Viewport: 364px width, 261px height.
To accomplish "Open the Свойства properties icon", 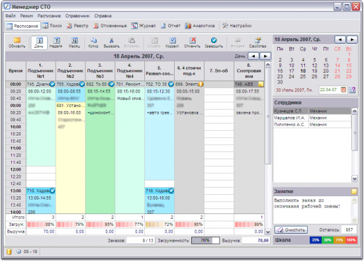I will [257, 43].
